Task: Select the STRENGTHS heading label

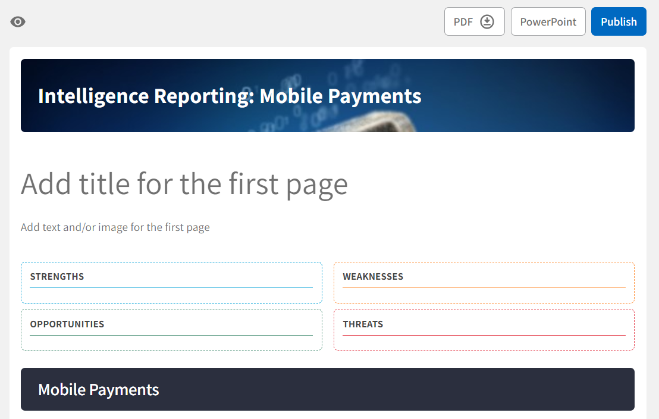Action: pyautogui.click(x=57, y=277)
